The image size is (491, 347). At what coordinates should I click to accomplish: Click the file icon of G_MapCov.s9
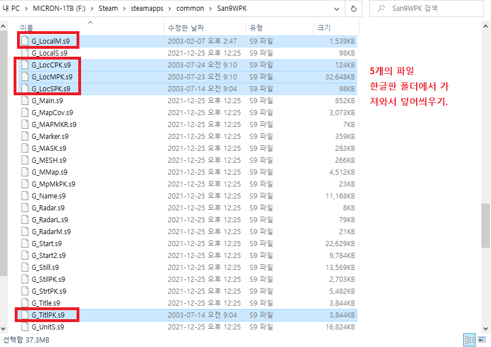(25, 112)
